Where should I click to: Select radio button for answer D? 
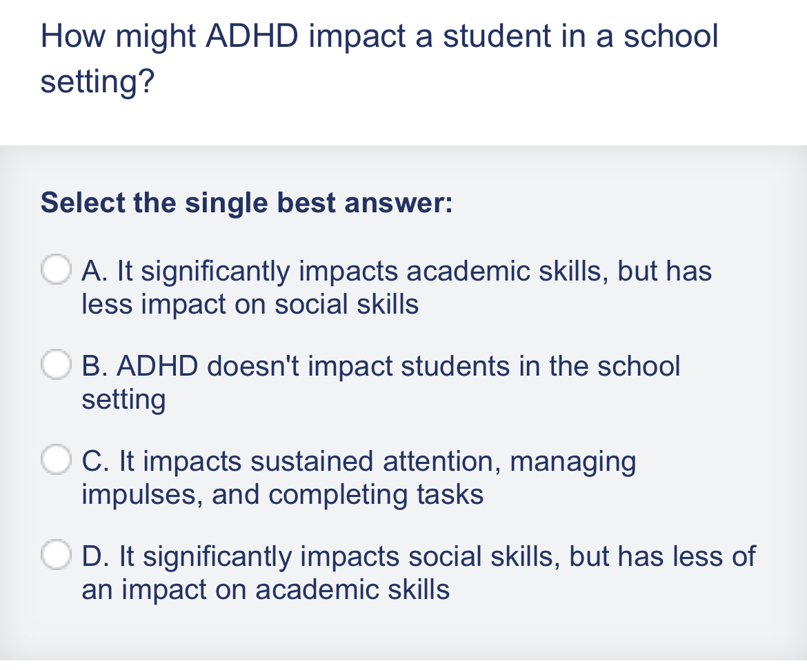[x=57, y=556]
